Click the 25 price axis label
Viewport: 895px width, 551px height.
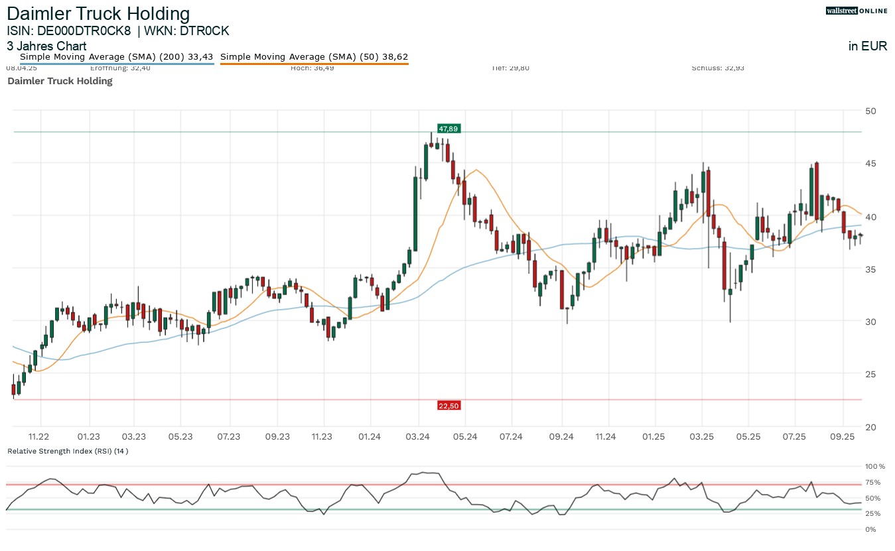point(871,374)
